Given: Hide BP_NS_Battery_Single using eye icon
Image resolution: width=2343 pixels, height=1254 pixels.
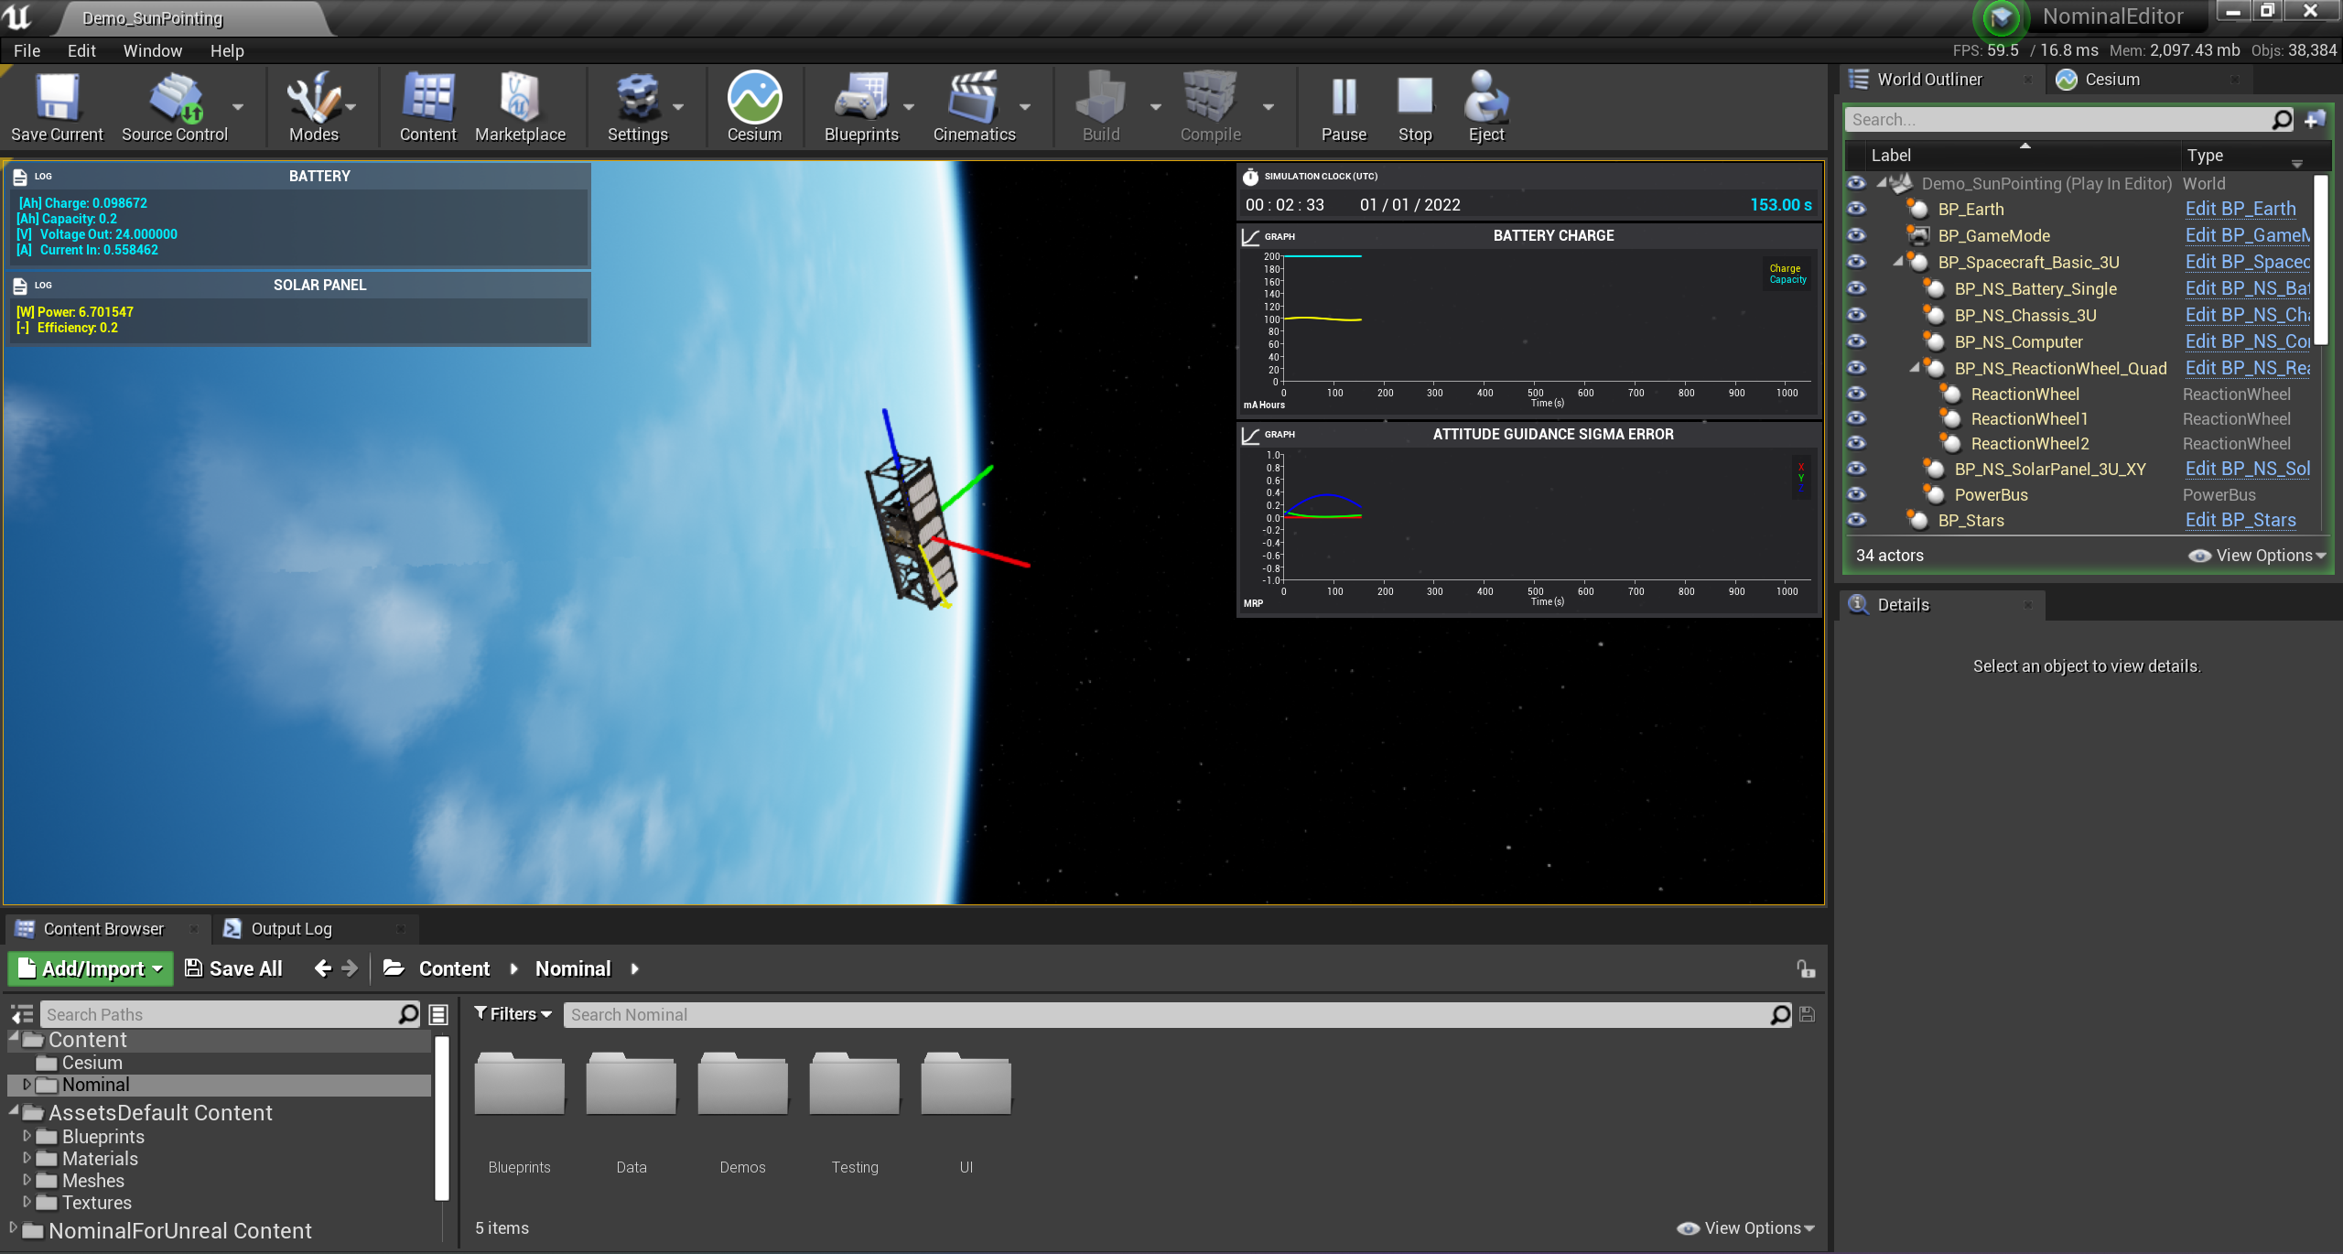Looking at the screenshot, I should click(x=1856, y=288).
